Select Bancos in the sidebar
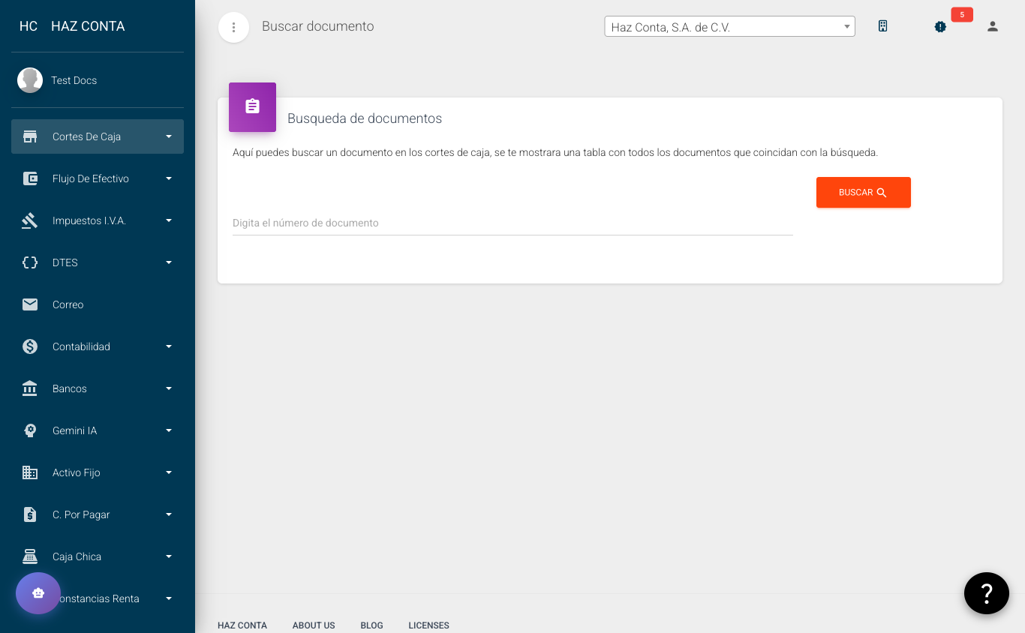The image size is (1025, 633). pyautogui.click(x=98, y=388)
